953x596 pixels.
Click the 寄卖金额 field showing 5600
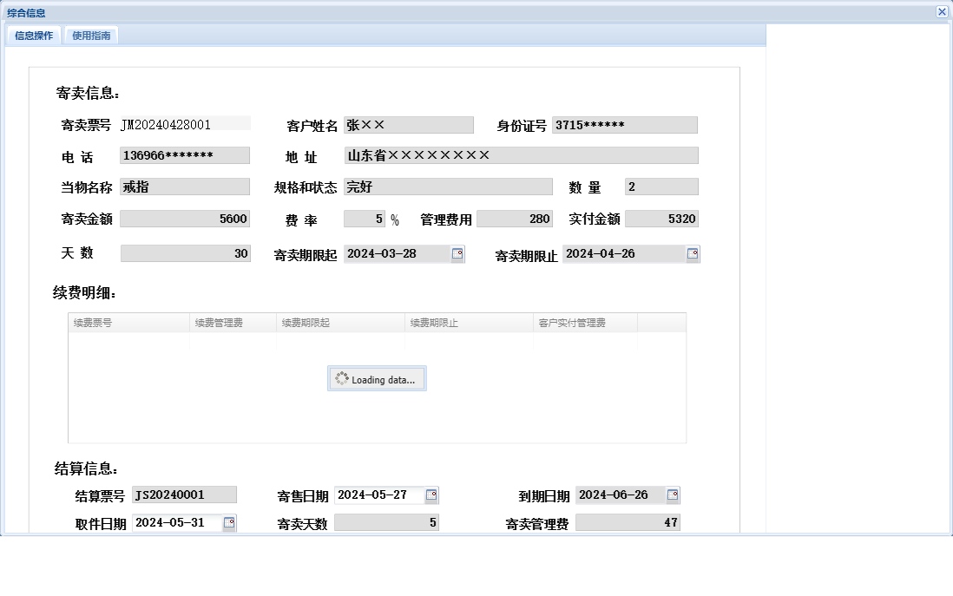pos(184,219)
